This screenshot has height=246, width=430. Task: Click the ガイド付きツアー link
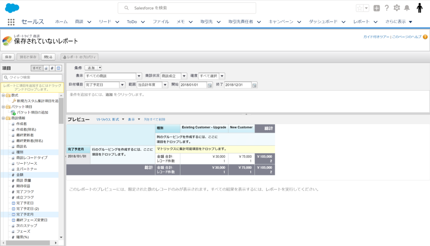[376, 37]
